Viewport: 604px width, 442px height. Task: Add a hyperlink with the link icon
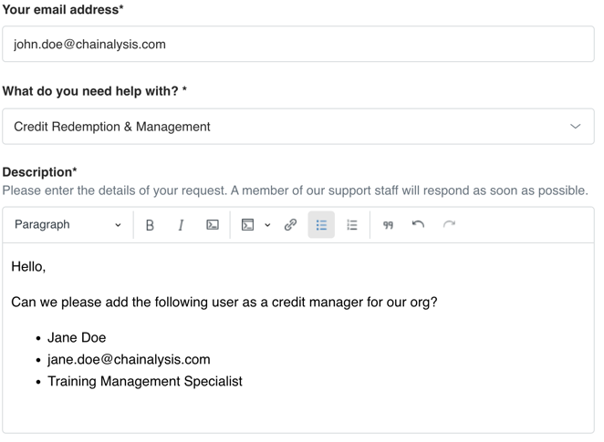[290, 225]
